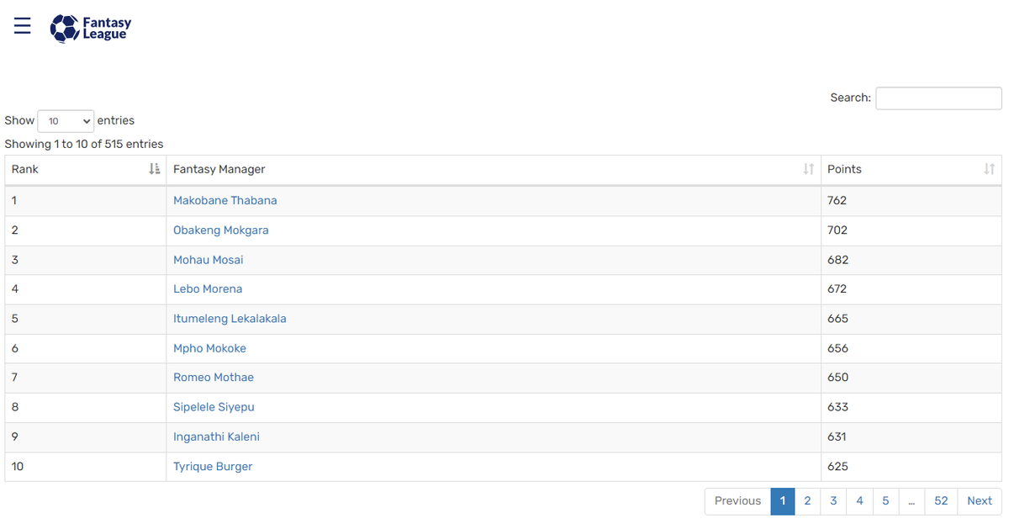The image size is (1009, 529).
Task: Select the 625 points cell
Action: point(911,467)
